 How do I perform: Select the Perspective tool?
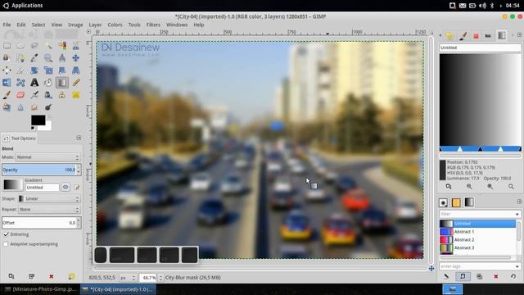[76, 70]
